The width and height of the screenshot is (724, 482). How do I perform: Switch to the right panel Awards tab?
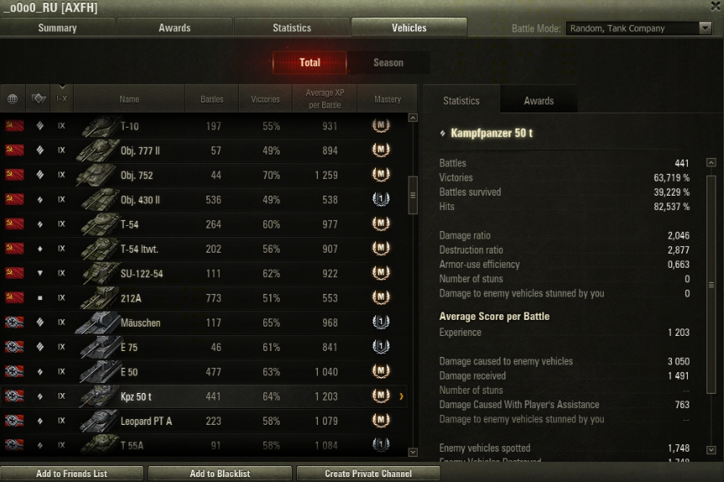[x=538, y=101]
